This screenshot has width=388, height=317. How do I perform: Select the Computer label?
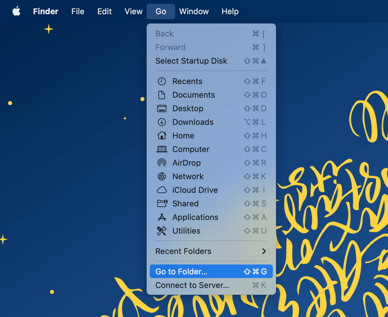click(x=191, y=149)
